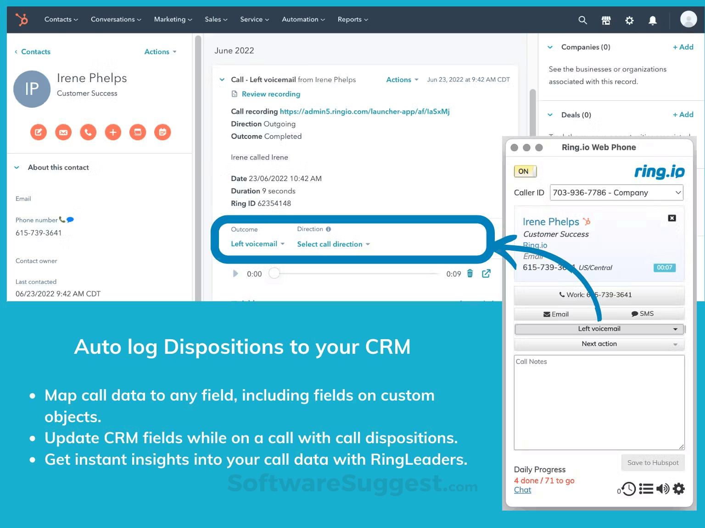Viewport: 705px width, 528px height.
Task: Open the Reports menu
Action: [x=352, y=19]
